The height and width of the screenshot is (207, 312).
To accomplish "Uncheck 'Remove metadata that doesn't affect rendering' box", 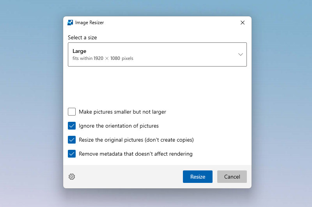I will tap(72, 154).
